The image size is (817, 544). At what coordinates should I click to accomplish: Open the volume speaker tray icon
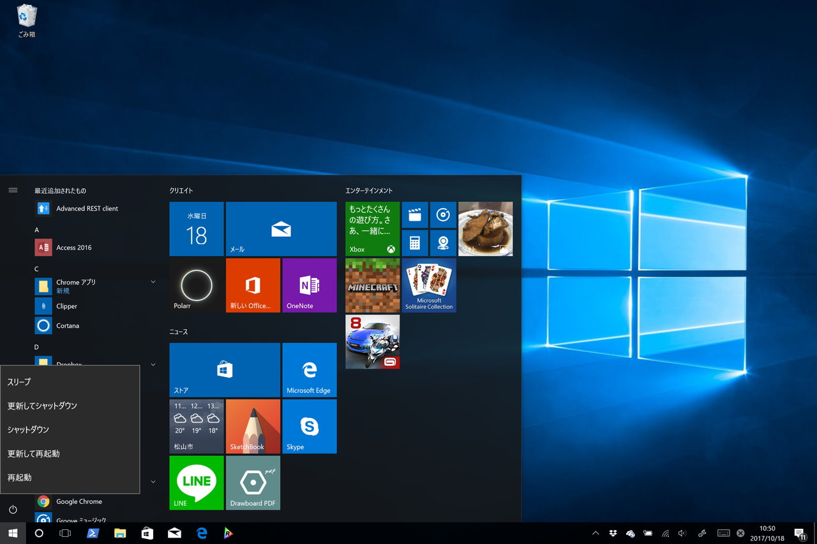[682, 533]
